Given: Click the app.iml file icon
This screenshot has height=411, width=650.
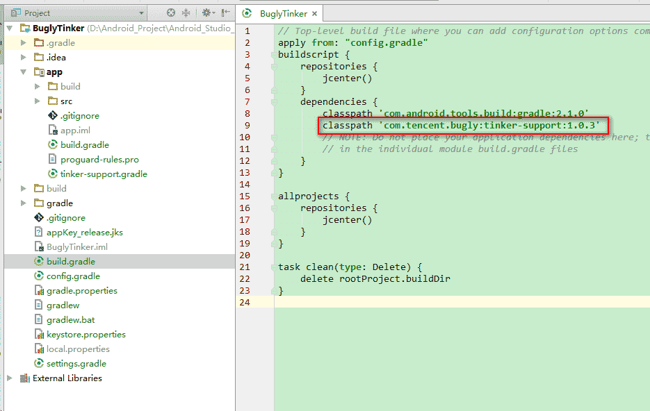Looking at the screenshot, I should (x=53, y=131).
